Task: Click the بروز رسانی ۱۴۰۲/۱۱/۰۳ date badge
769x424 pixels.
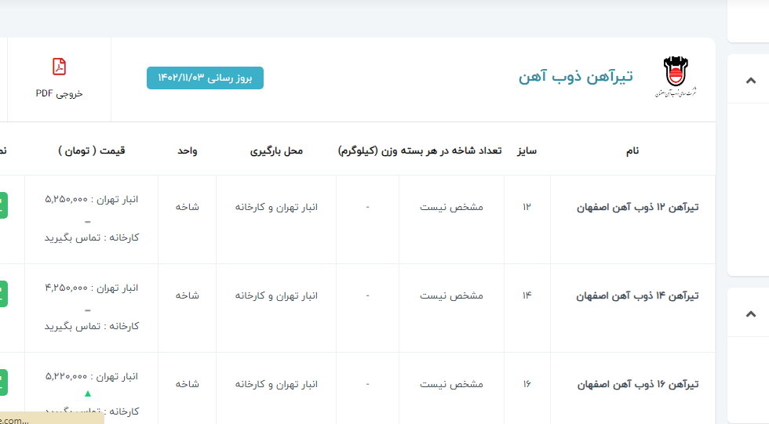Action: point(205,78)
